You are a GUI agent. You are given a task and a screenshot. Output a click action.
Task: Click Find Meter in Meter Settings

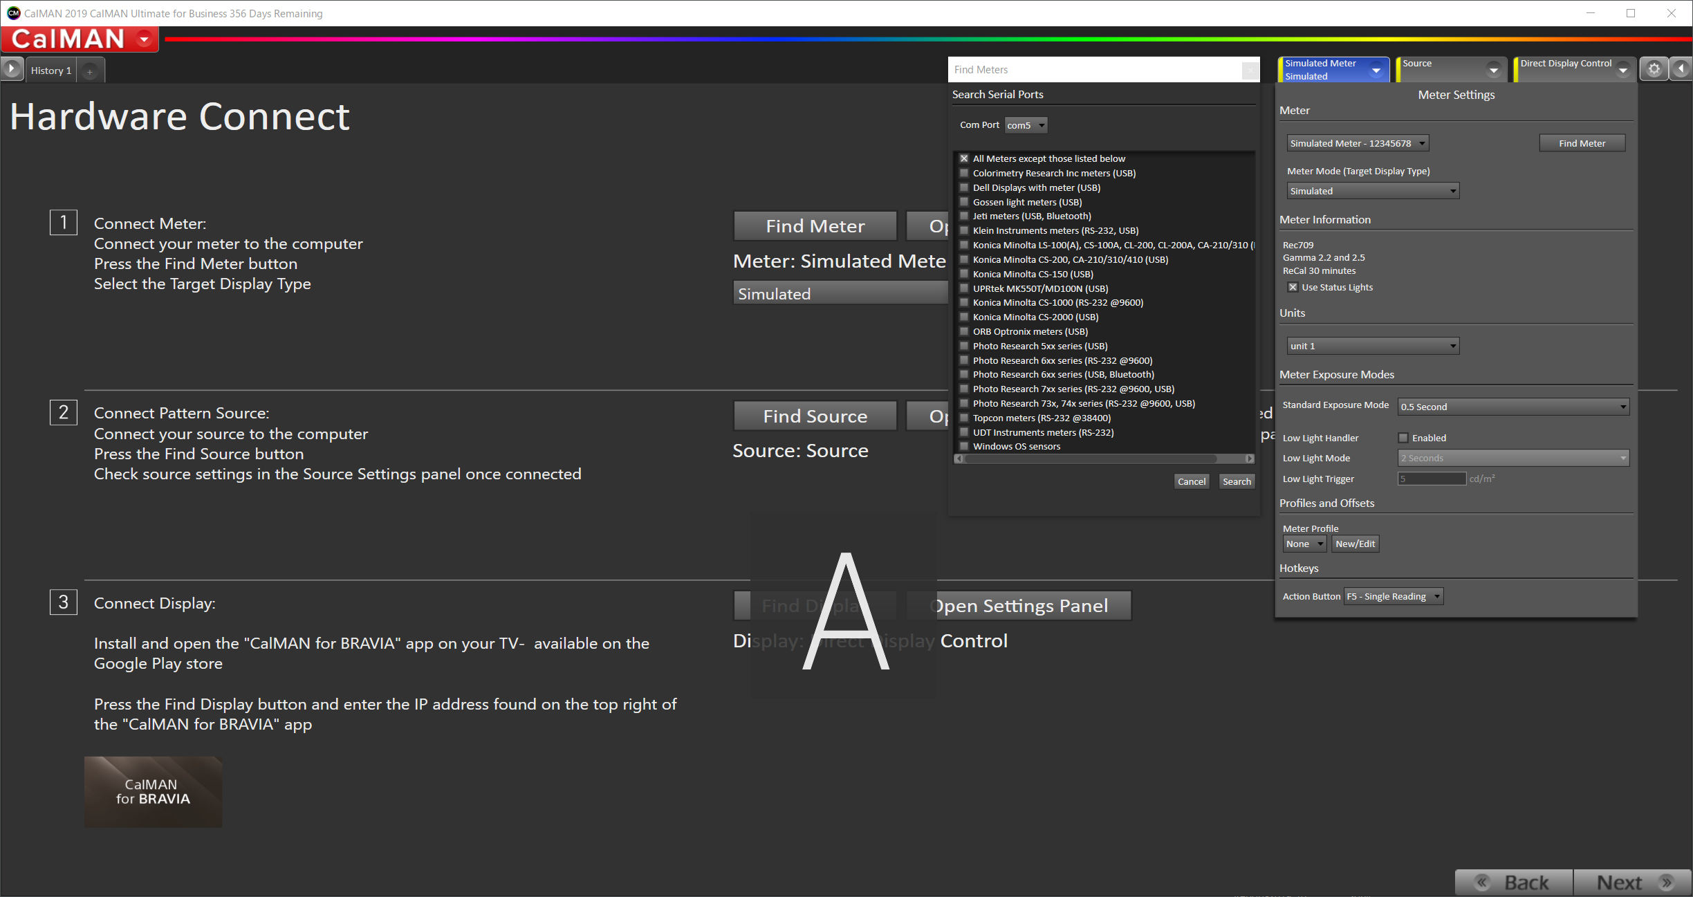(x=1582, y=143)
